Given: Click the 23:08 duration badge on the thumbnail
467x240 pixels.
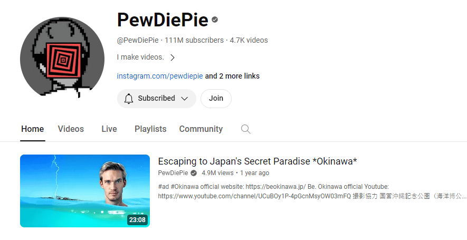Looking at the screenshot, I should [x=137, y=220].
